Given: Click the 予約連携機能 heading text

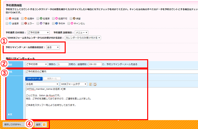Looking at the screenshot, I should coord(14,5).
